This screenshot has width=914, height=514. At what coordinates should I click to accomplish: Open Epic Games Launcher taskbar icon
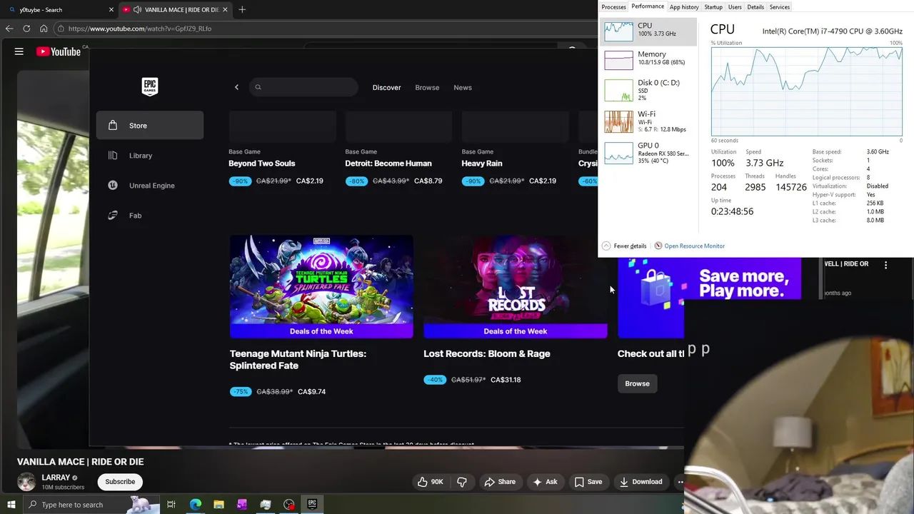pos(312,505)
